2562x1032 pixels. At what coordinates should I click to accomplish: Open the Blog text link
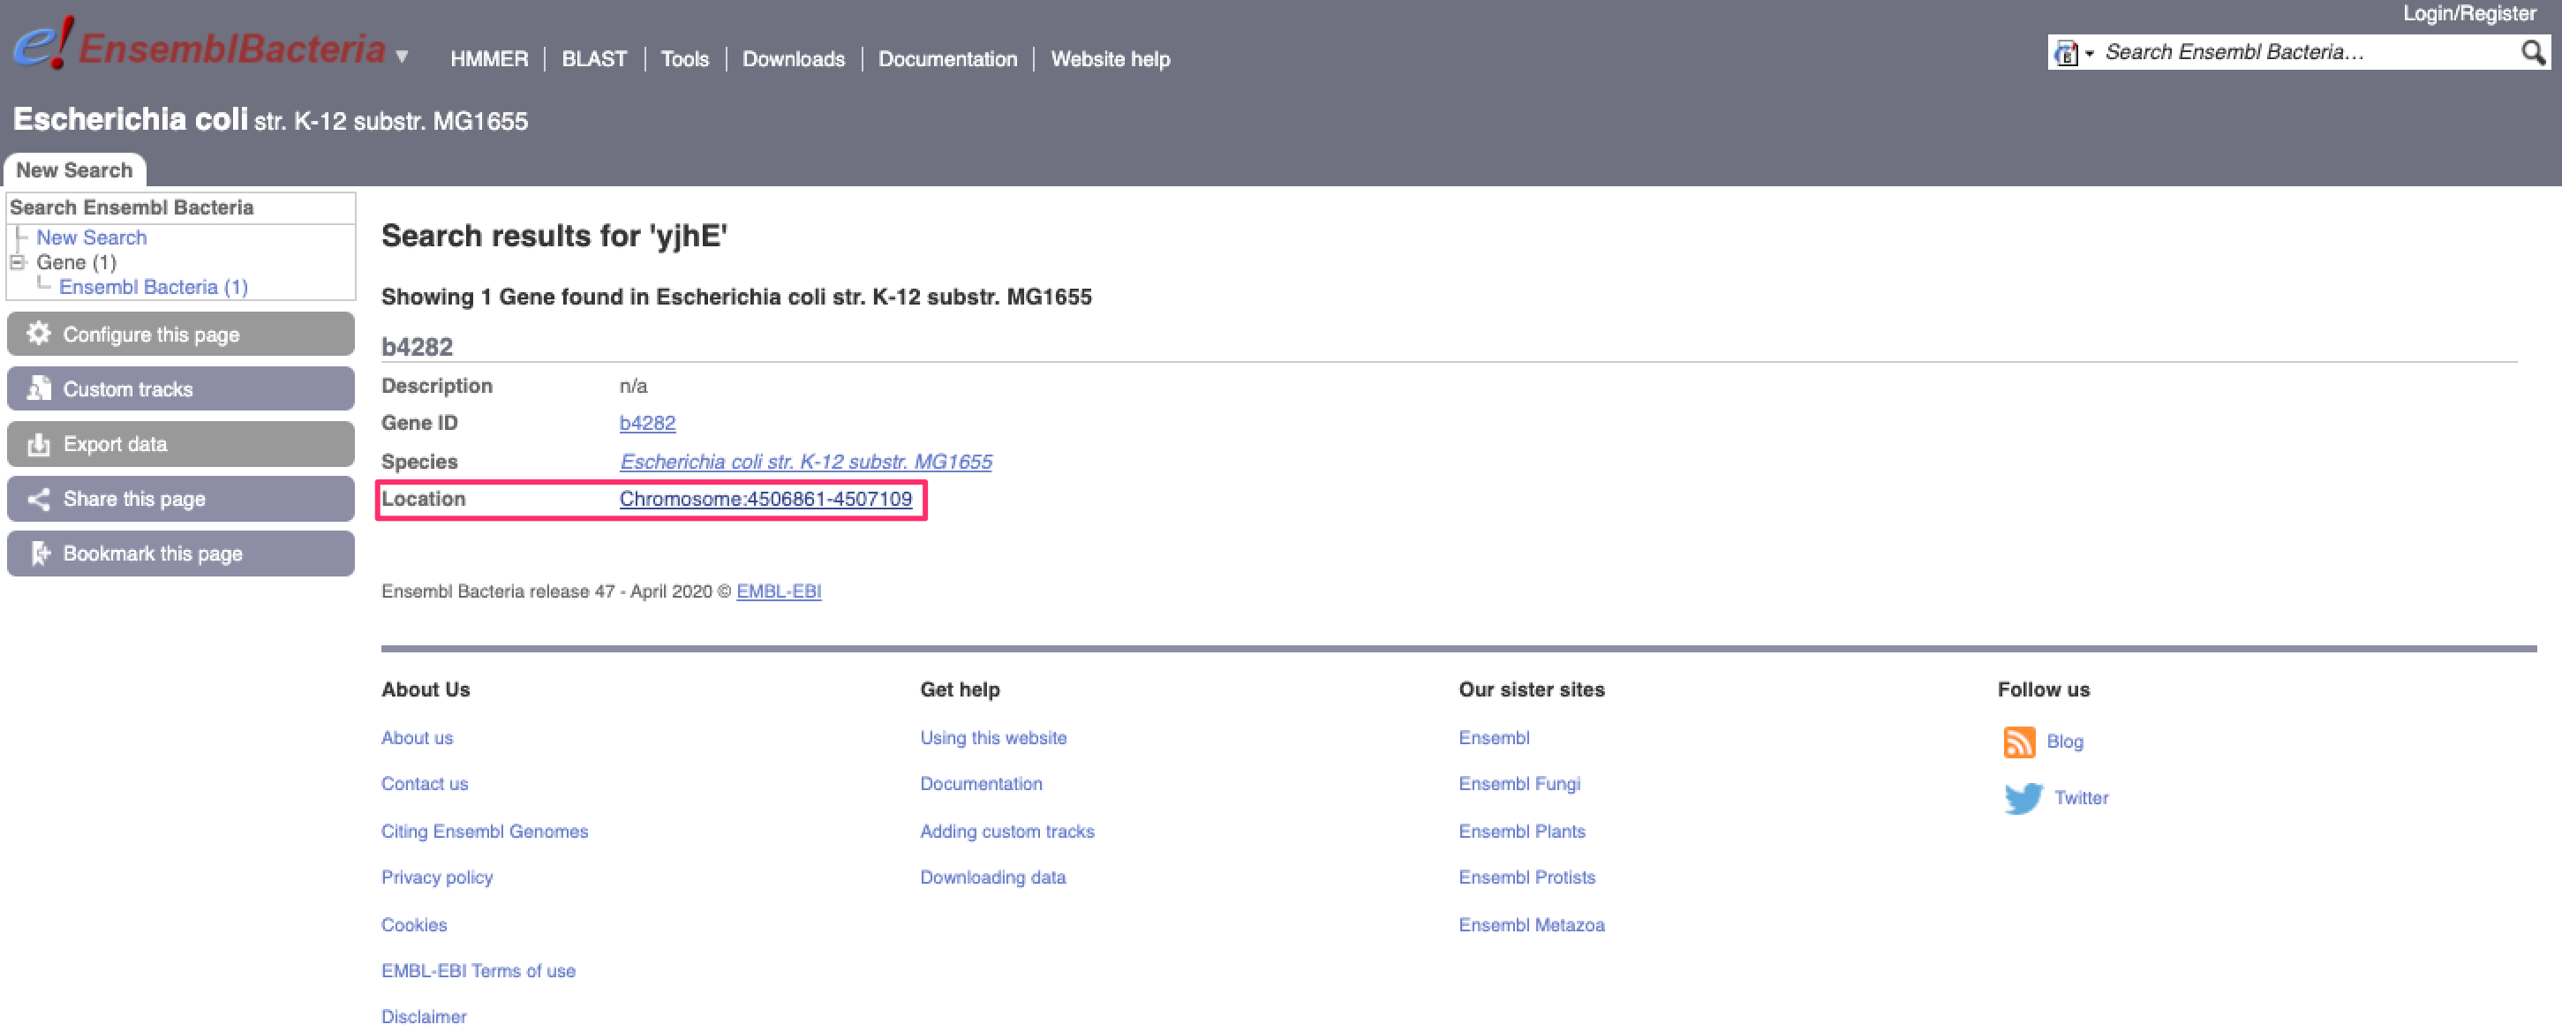(x=2065, y=742)
